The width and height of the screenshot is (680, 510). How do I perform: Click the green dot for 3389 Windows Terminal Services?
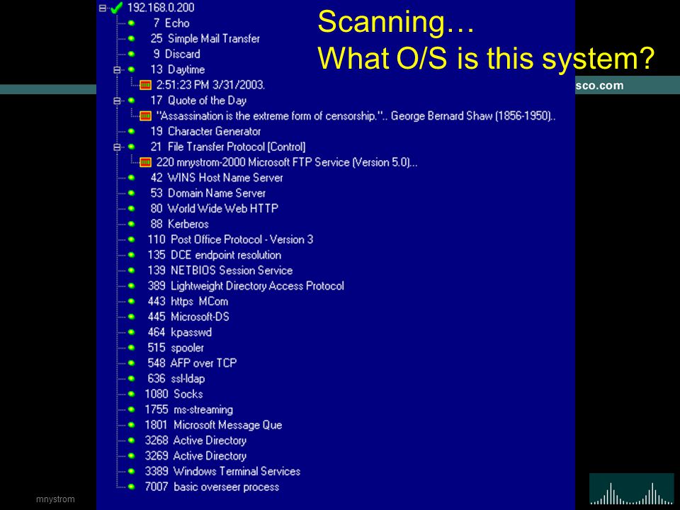pos(132,472)
